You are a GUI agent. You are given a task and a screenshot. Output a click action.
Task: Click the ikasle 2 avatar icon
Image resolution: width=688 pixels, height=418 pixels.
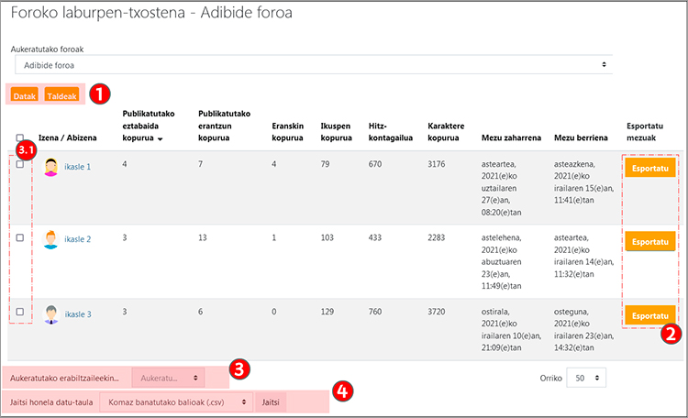coord(51,239)
